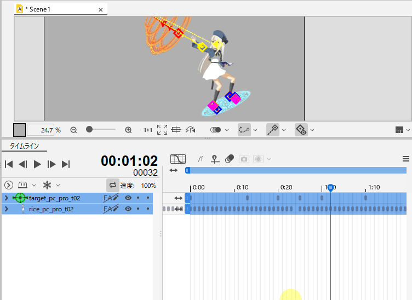Image resolution: width=412 pixels, height=300 pixels.
Task: Toggle the bone pin display tool
Action: click(x=273, y=130)
